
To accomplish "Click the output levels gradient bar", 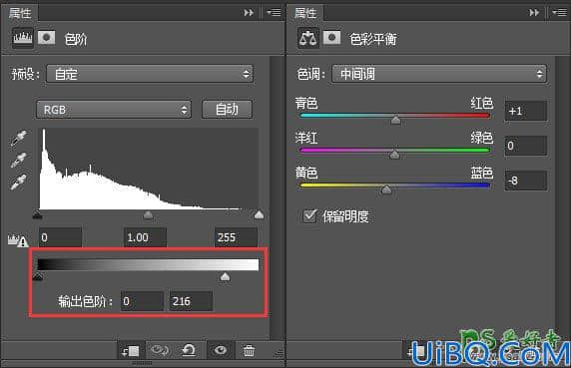I will (148, 264).
